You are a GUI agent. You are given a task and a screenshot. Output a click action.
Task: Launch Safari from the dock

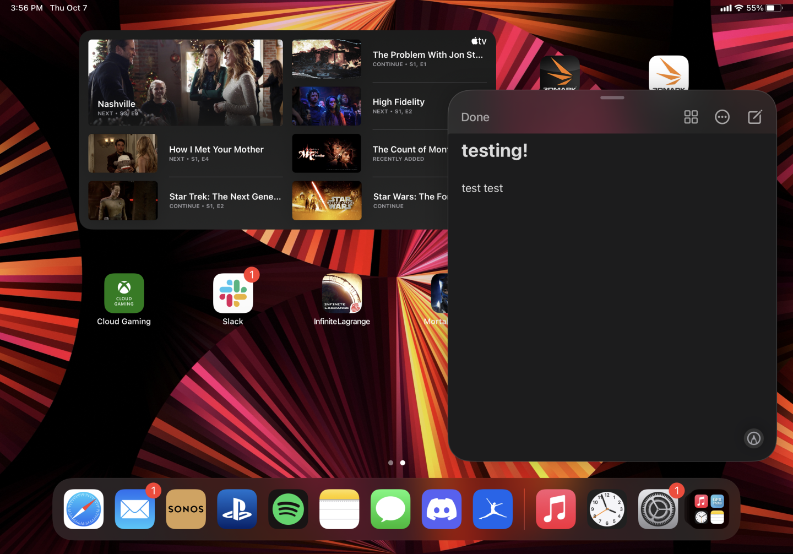click(x=83, y=509)
